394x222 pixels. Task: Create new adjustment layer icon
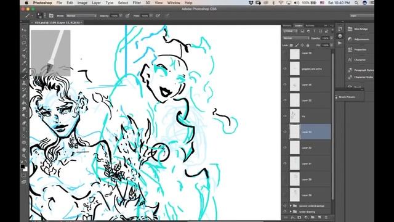tap(306, 217)
